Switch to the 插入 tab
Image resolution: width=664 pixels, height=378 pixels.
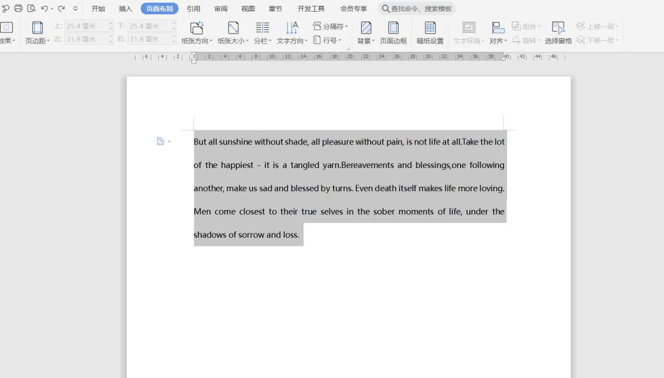pos(126,9)
